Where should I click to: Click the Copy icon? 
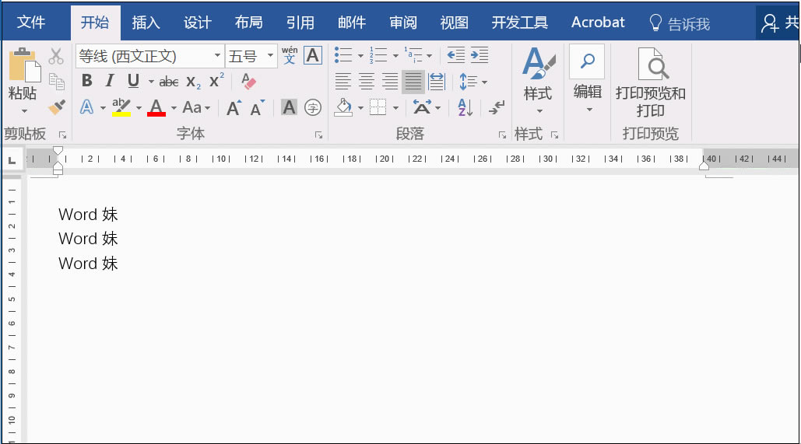(x=56, y=82)
